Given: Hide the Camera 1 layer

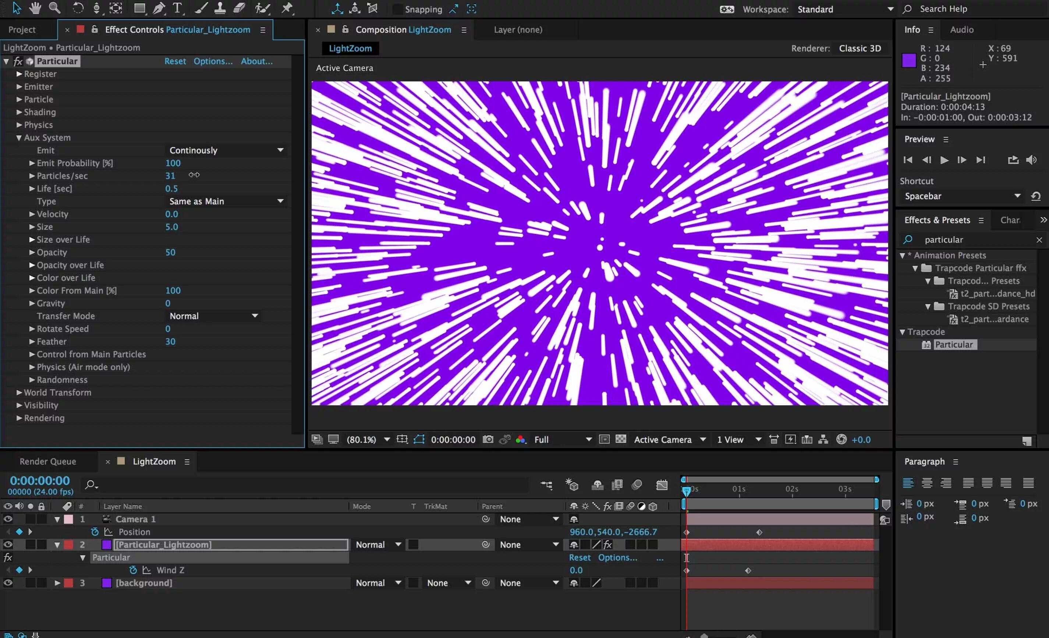Looking at the screenshot, I should point(8,519).
